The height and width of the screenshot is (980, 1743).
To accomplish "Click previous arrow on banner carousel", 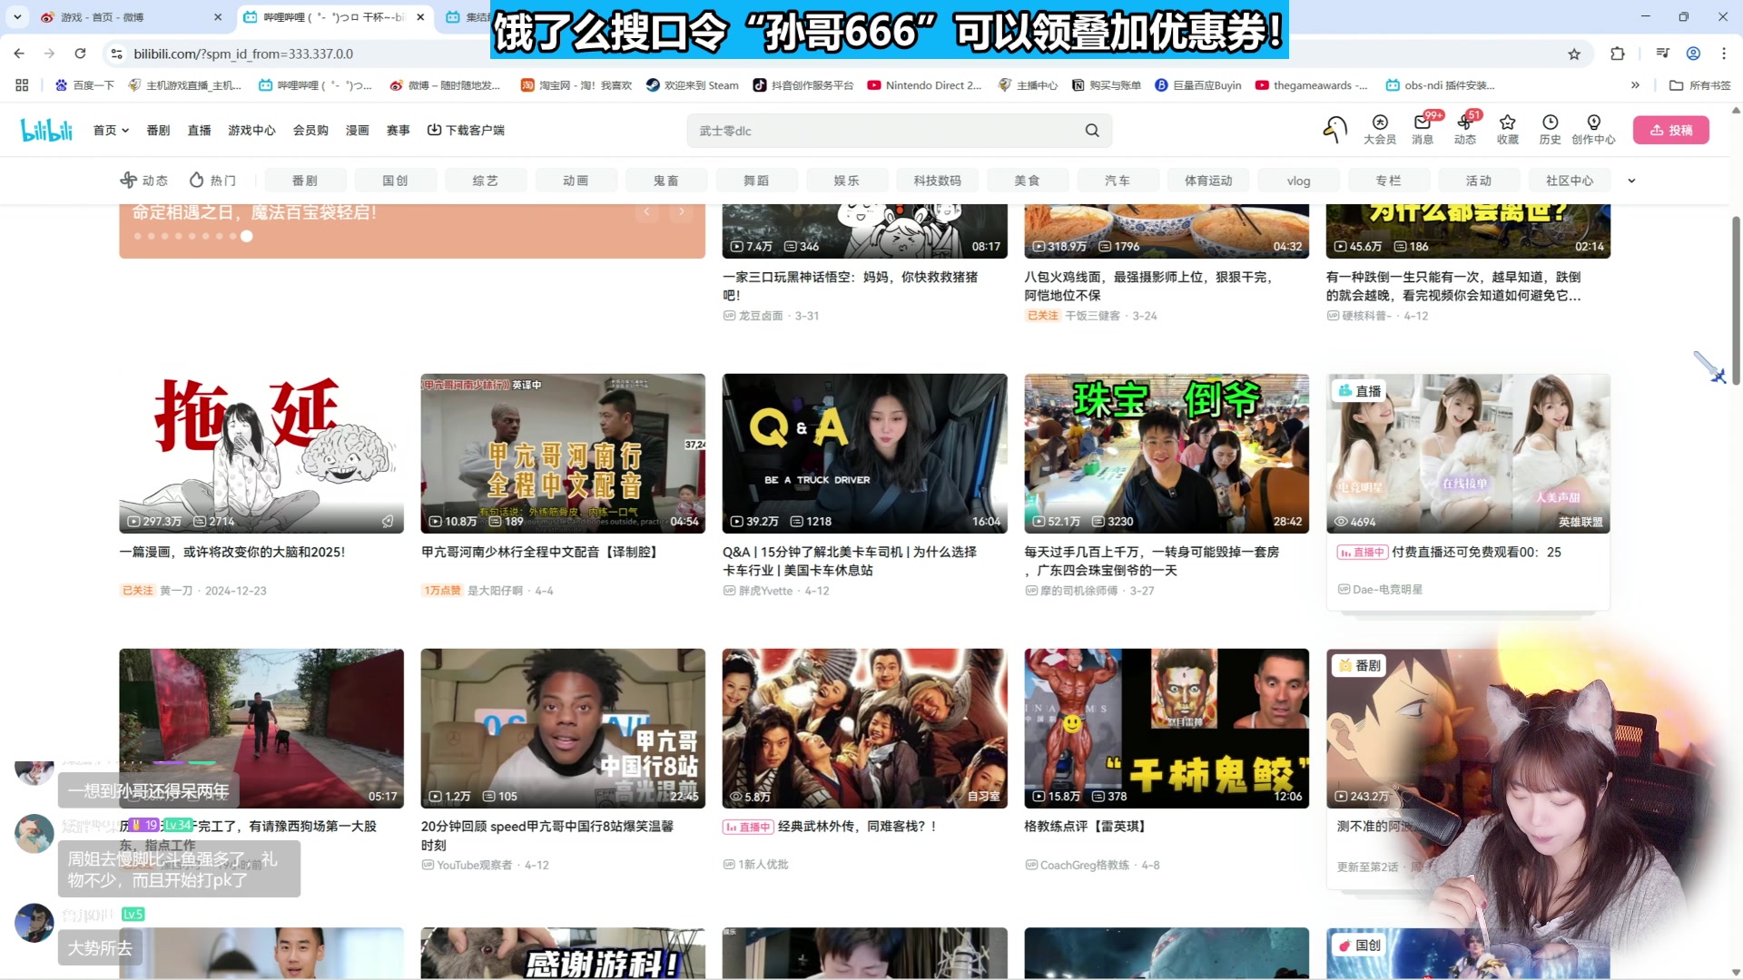I will point(646,212).
